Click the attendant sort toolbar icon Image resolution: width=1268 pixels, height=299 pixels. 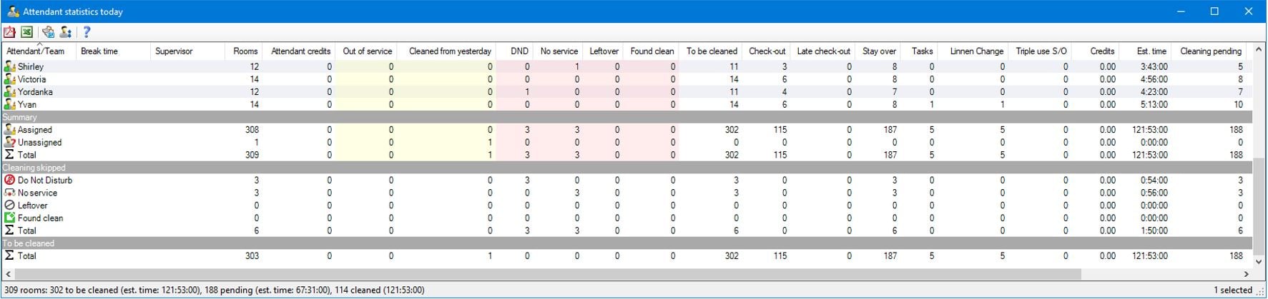[x=66, y=32]
